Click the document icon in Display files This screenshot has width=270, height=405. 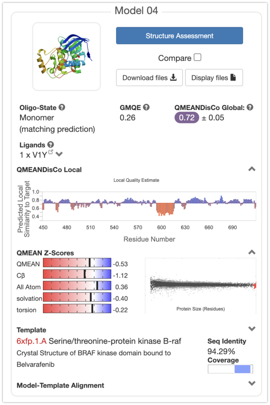point(233,78)
